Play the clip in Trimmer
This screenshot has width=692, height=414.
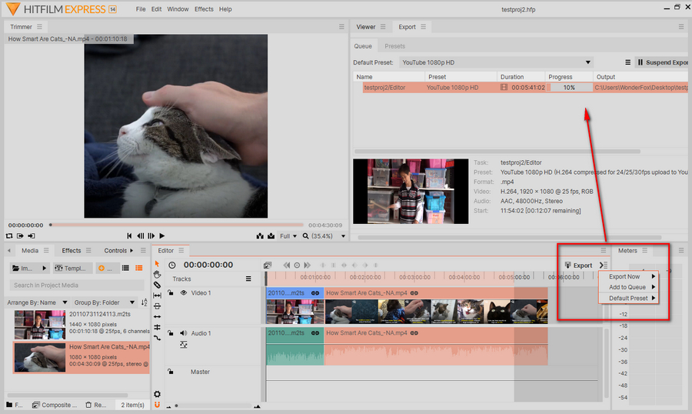click(x=162, y=236)
